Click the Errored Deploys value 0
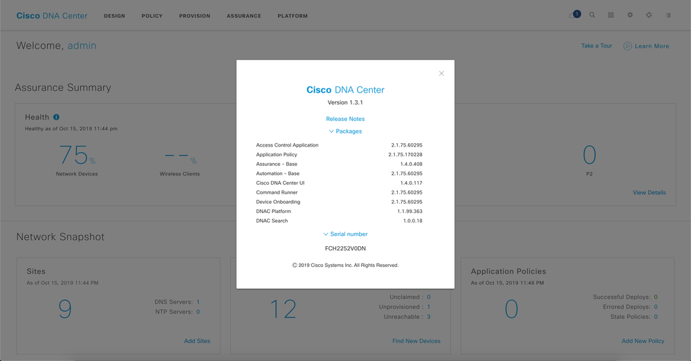691x361 pixels. click(x=656, y=307)
